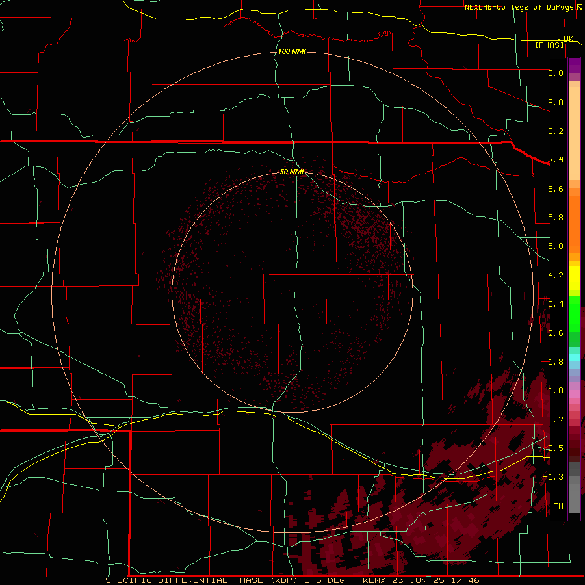Click the cyan segment of the color bar
Screen dimensions: 585x585
click(x=574, y=357)
